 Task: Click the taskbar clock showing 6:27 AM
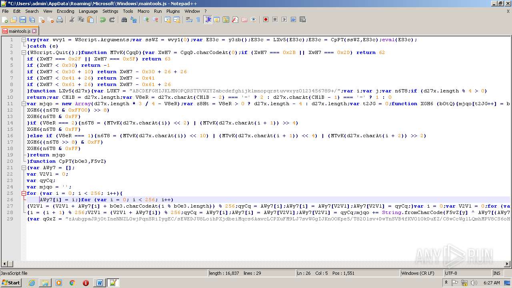(491, 283)
